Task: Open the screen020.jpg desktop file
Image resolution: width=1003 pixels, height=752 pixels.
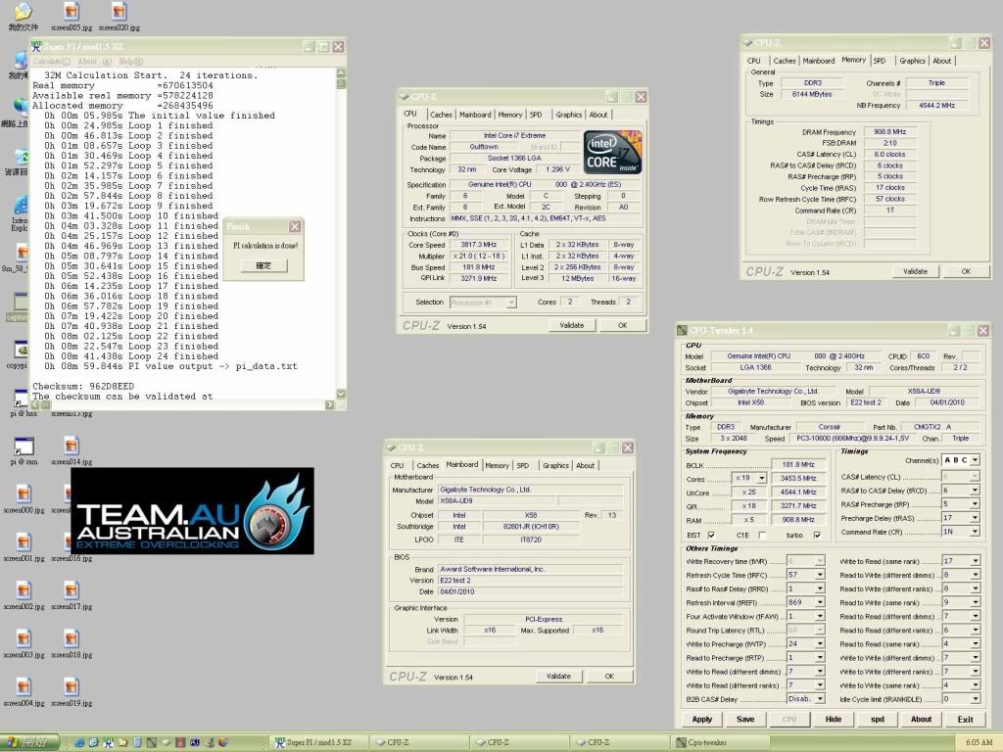Action: [119, 16]
